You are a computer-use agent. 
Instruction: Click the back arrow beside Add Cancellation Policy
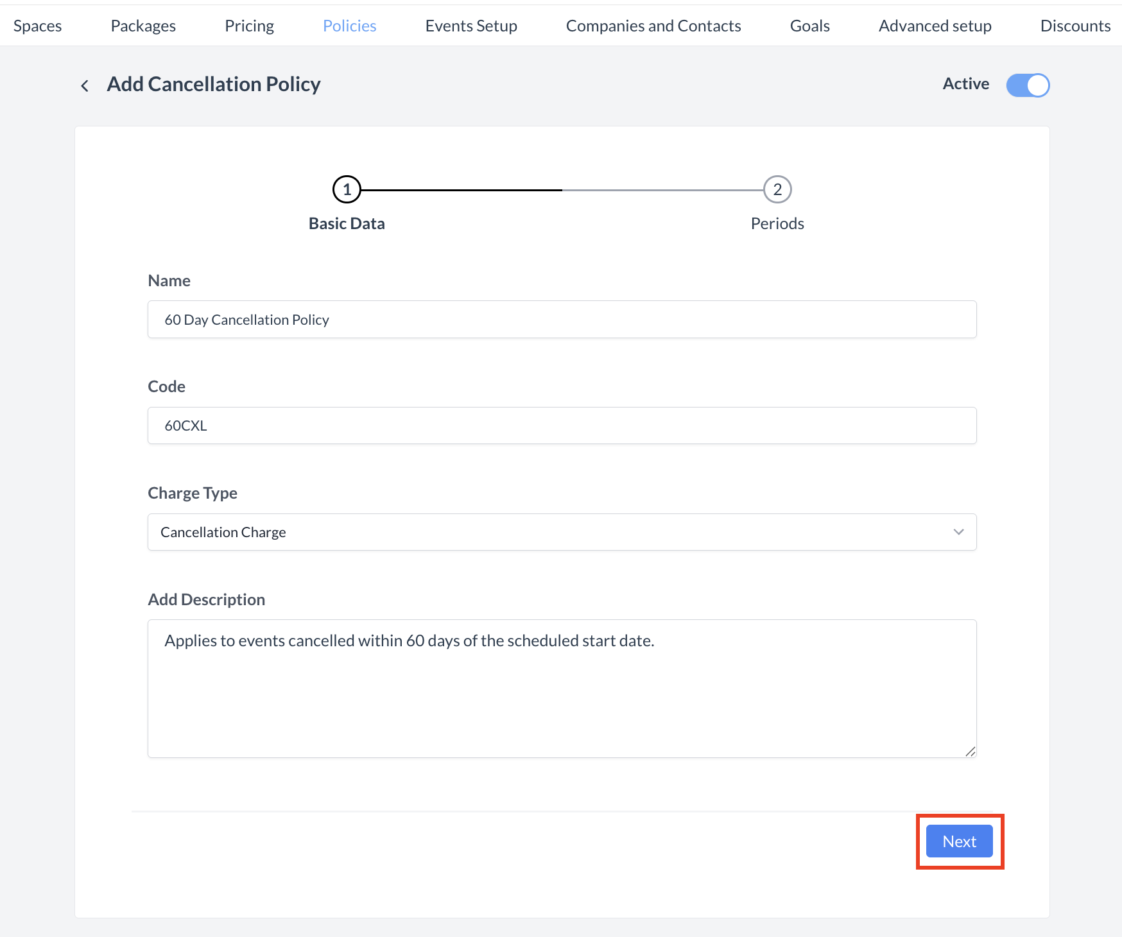coord(85,85)
